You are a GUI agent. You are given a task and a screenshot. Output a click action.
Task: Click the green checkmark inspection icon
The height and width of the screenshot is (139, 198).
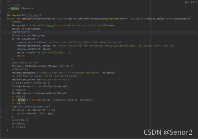point(197,2)
